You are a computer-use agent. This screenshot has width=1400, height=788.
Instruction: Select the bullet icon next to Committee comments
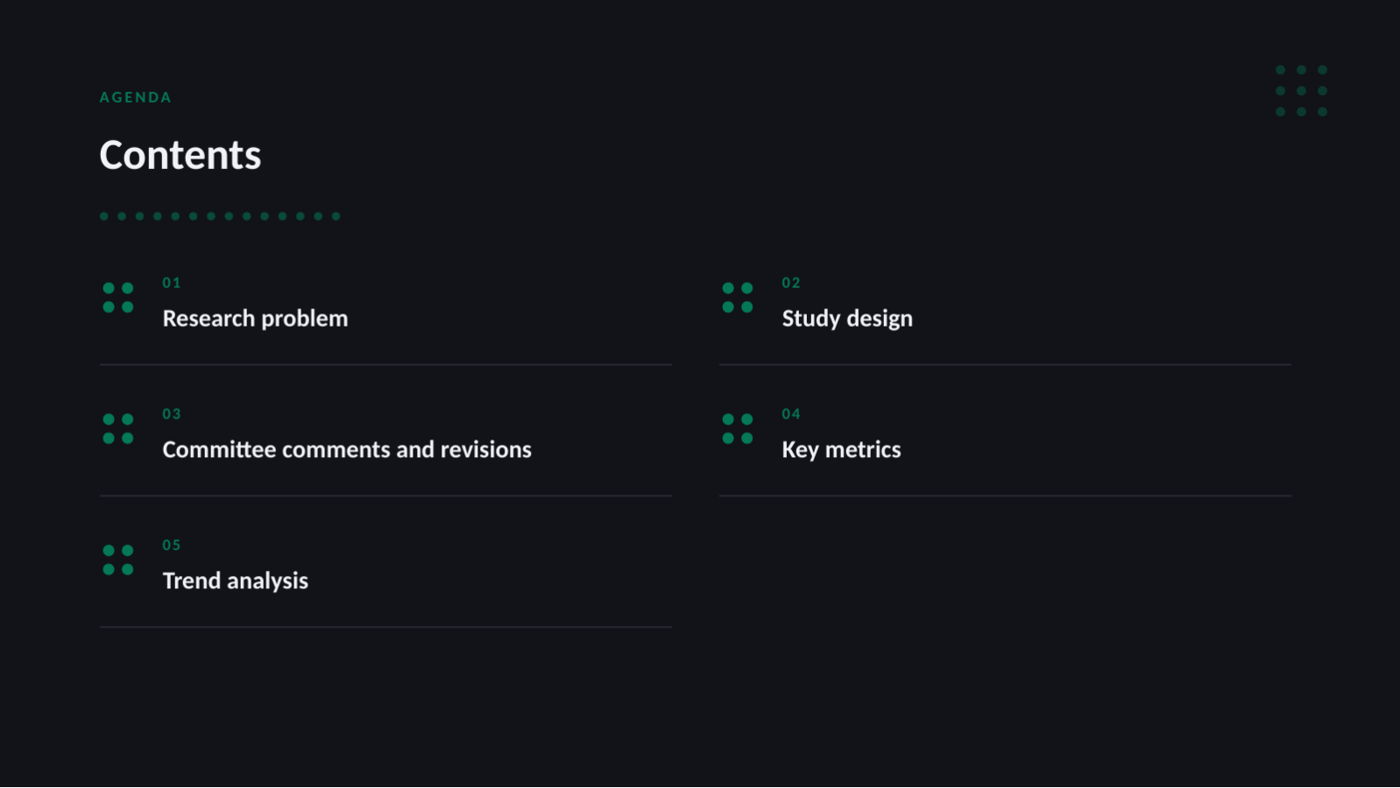coord(118,429)
